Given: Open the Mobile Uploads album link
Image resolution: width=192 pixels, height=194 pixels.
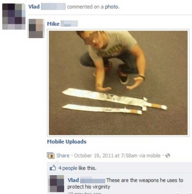Looking at the screenshot, I should click(67, 142).
